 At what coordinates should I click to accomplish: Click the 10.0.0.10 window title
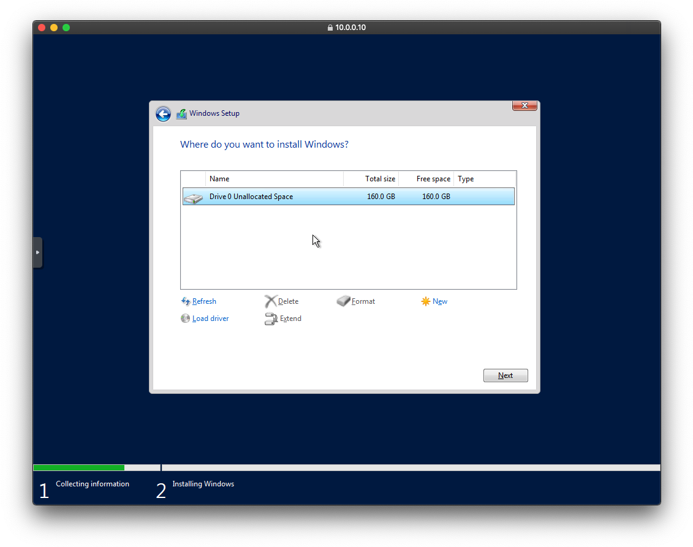tap(350, 28)
